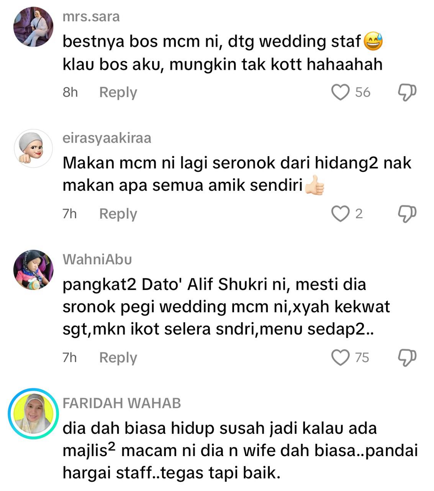434x491 pixels.
Task: Open the FARIDAH WAHAB username link
Action: (x=122, y=403)
